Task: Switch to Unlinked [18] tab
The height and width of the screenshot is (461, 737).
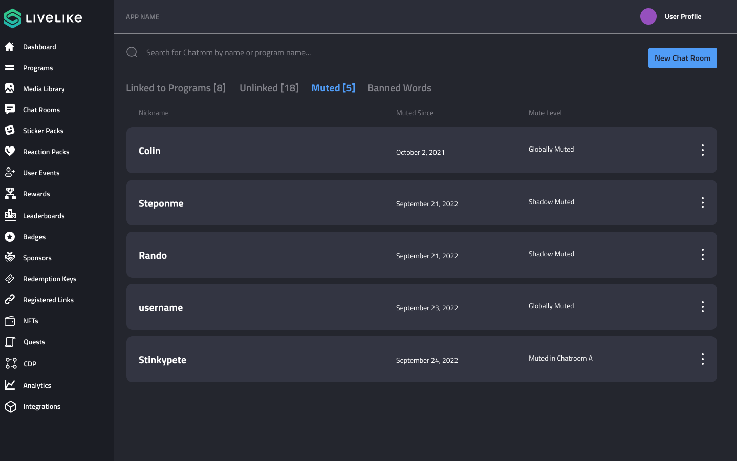Action: [269, 88]
